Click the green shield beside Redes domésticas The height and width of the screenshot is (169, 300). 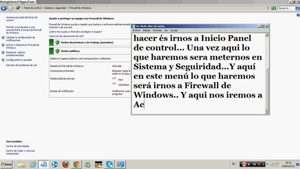pyautogui.click(x=57, y=43)
